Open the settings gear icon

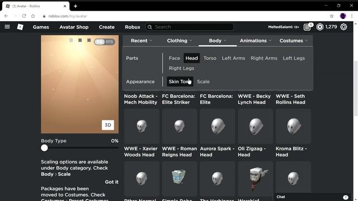[343, 27]
